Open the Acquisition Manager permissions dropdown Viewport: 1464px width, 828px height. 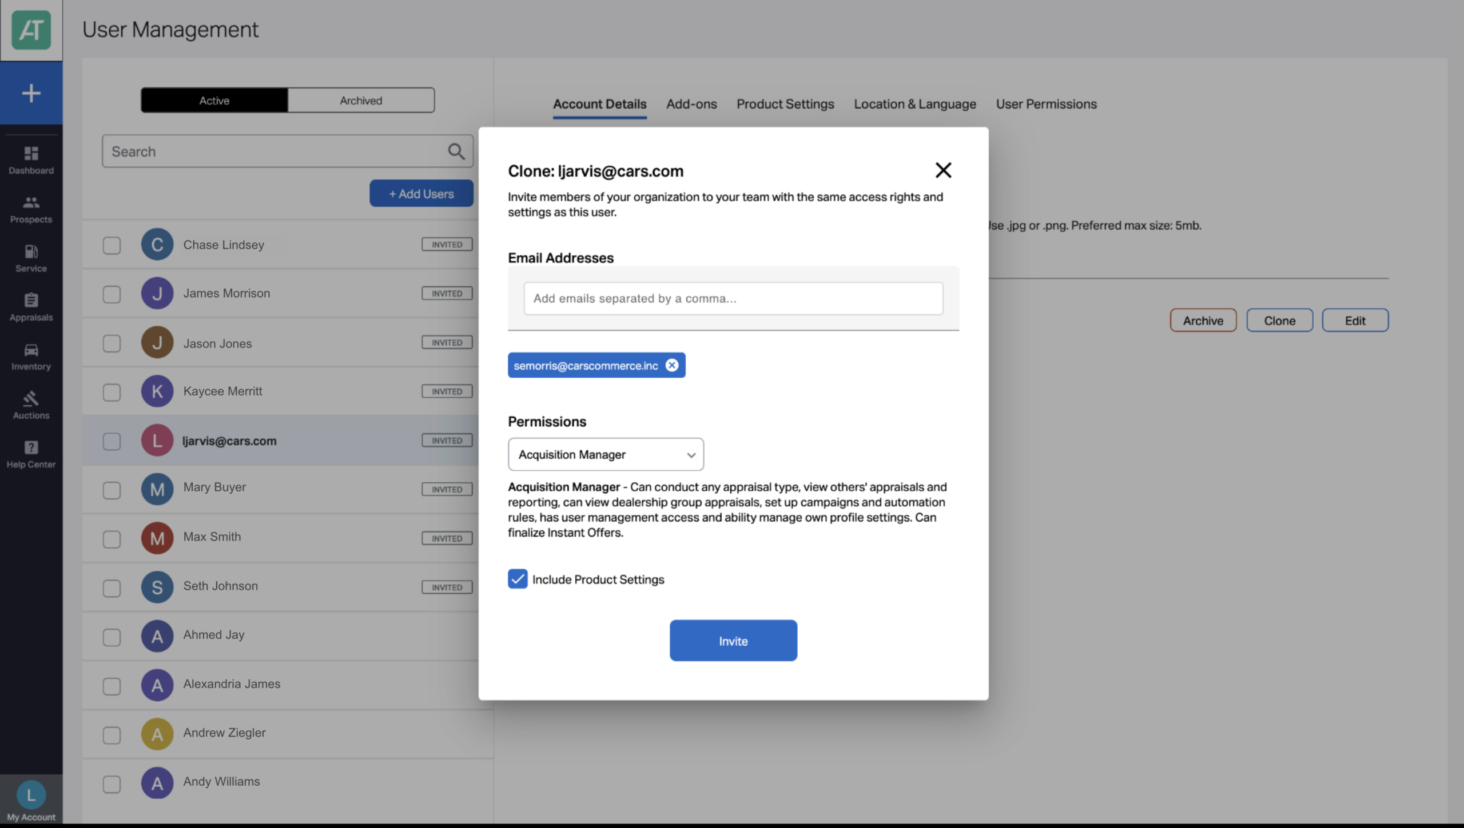606,454
